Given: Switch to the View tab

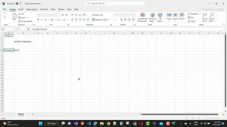Looking at the screenshot, I should click(69, 10).
